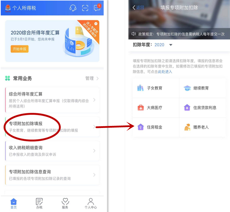
Task: Open messages with notification badge
Action: (x=97, y=8)
